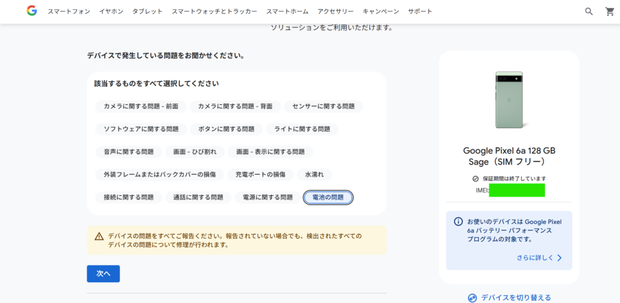Screen dimensions: 620x303
Task: Click chevron next to さらに詳しく
Action: 559,258
